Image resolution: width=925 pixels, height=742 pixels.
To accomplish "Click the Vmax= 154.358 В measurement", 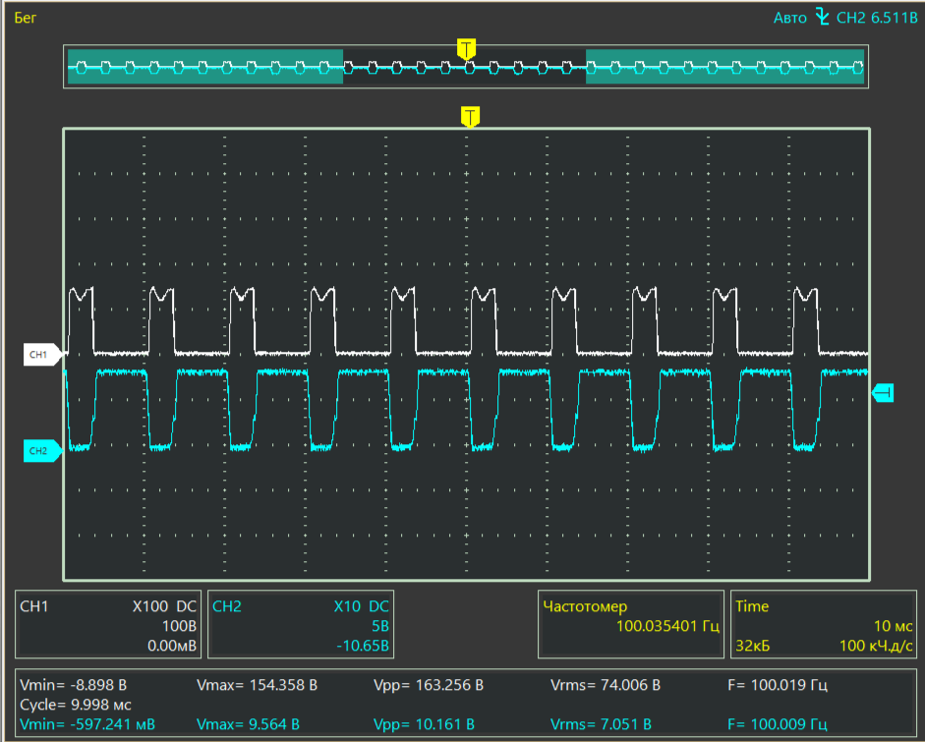I will (x=257, y=685).
